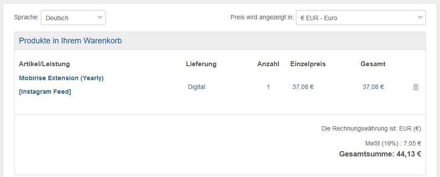This screenshot has height=177, width=440.
Task: Click the Gesamtsumme 44,13 € total
Action: pos(380,154)
